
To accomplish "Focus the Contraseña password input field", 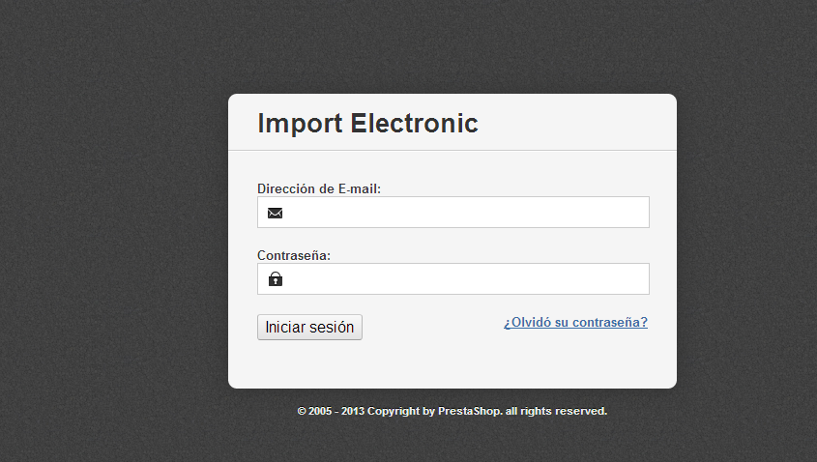I will [x=464, y=279].
